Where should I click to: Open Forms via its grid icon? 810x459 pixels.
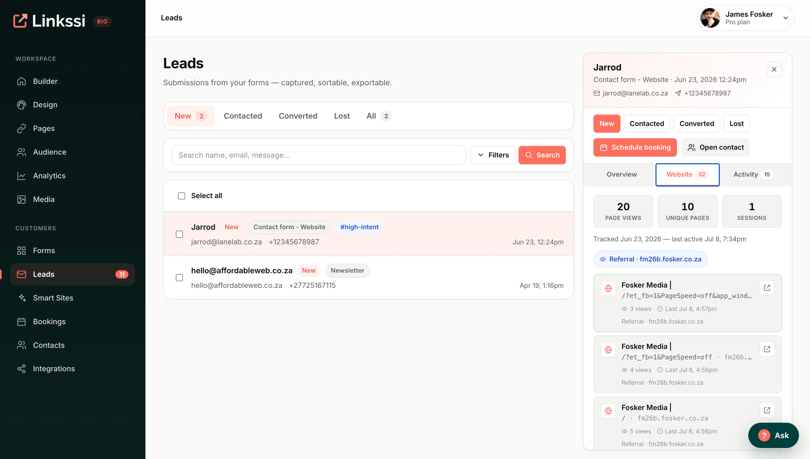[21, 251]
